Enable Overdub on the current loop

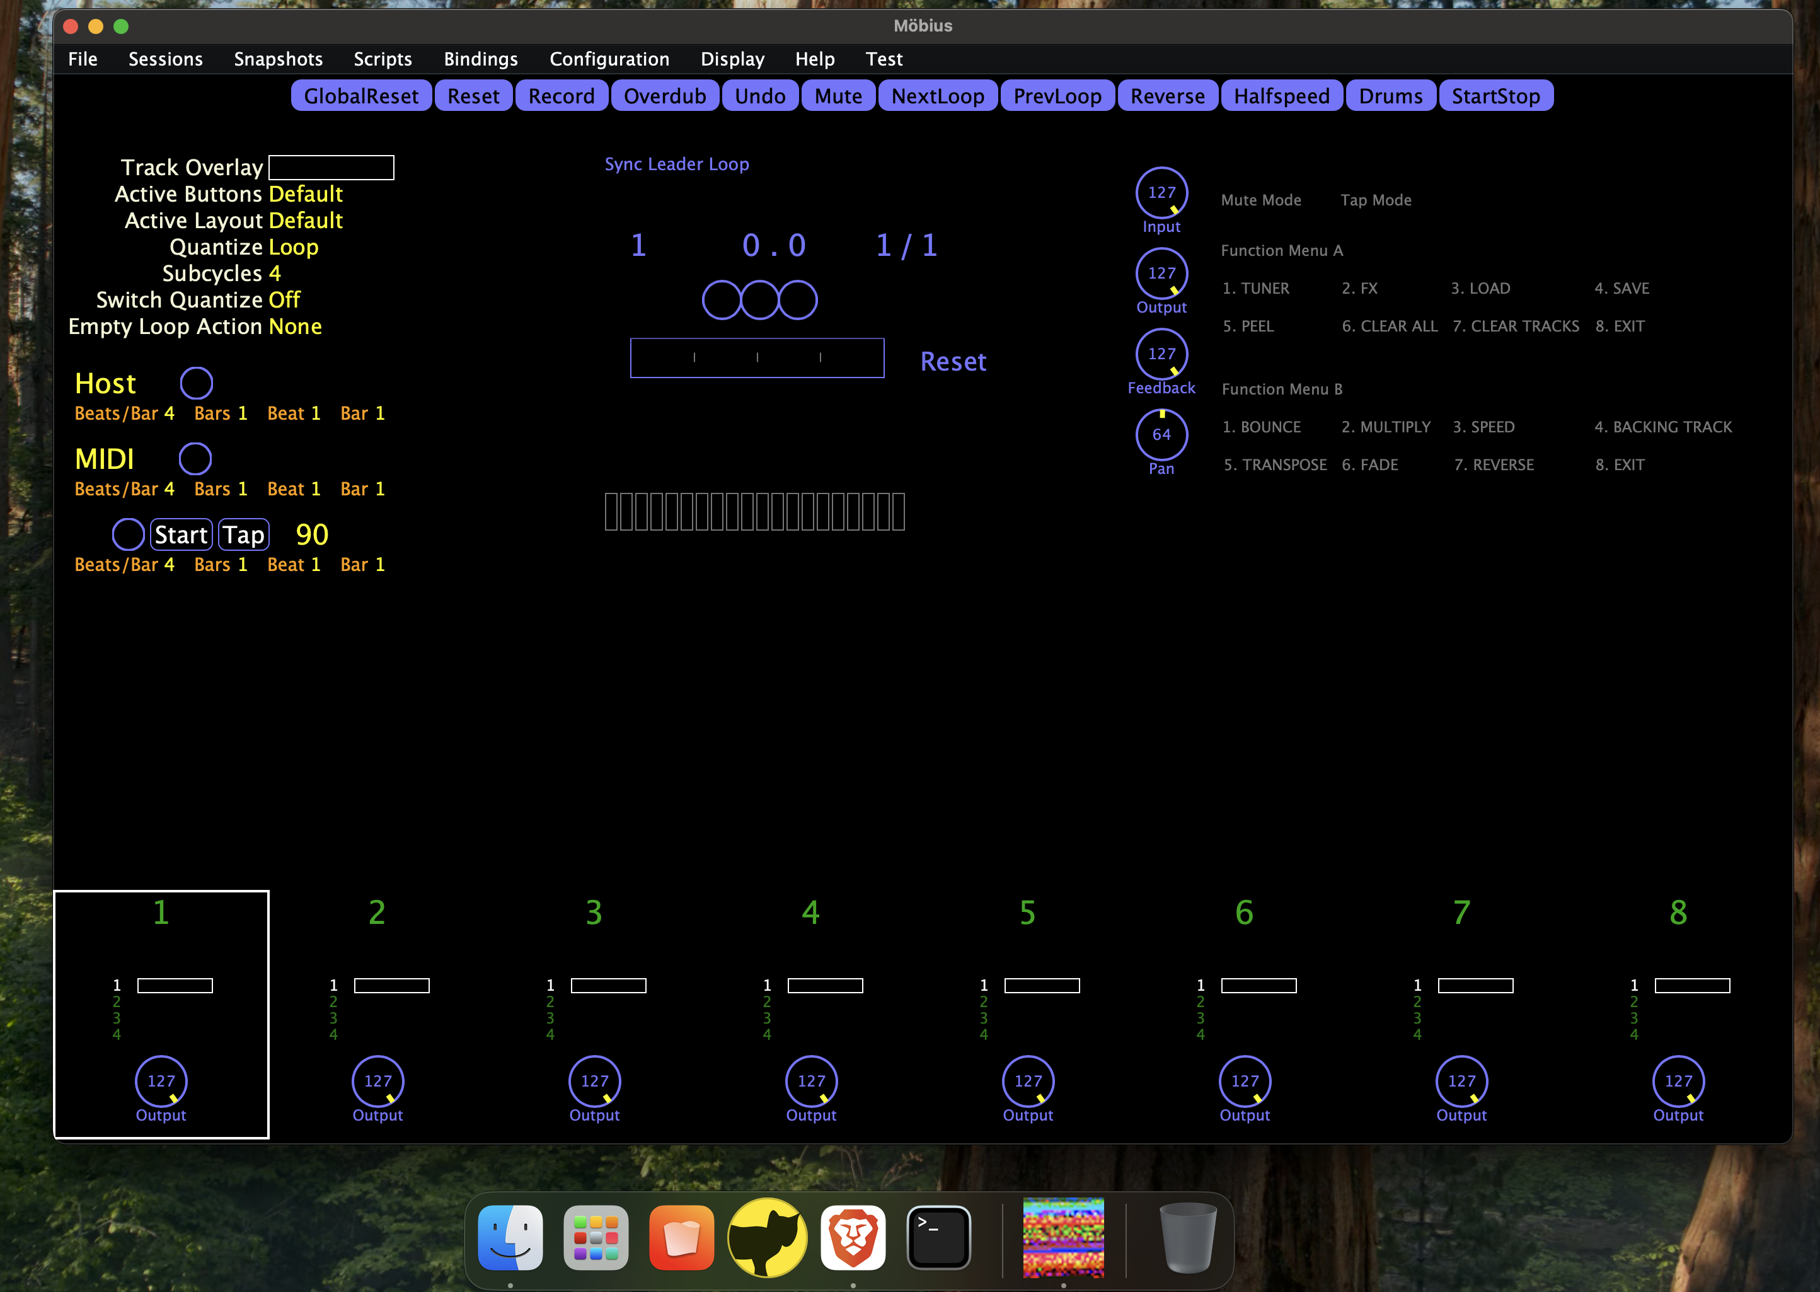665,95
